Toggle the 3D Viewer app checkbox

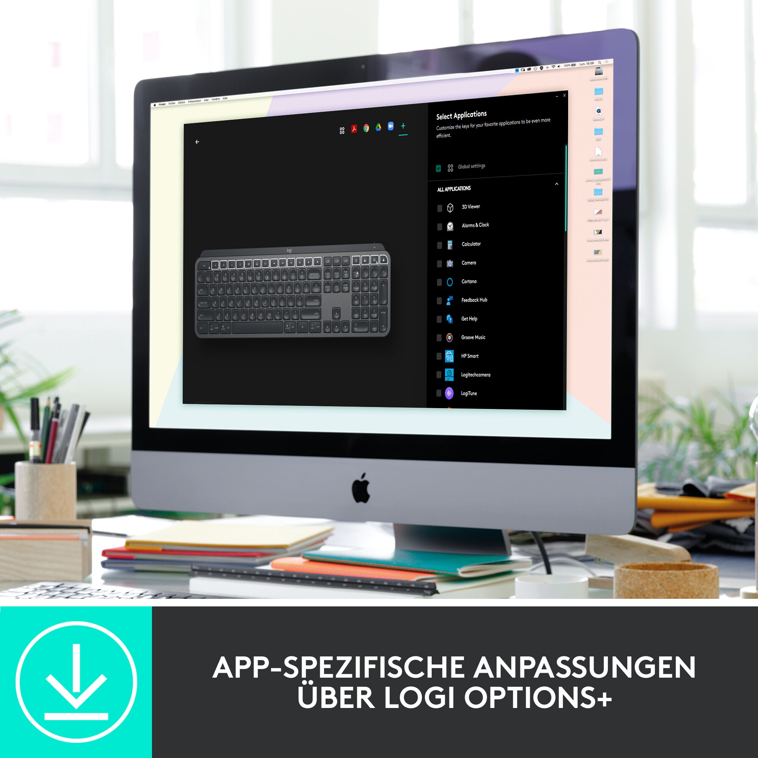(x=439, y=206)
